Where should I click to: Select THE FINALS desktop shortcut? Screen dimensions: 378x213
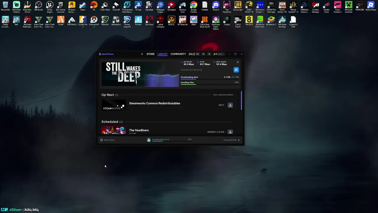[x=72, y=21]
